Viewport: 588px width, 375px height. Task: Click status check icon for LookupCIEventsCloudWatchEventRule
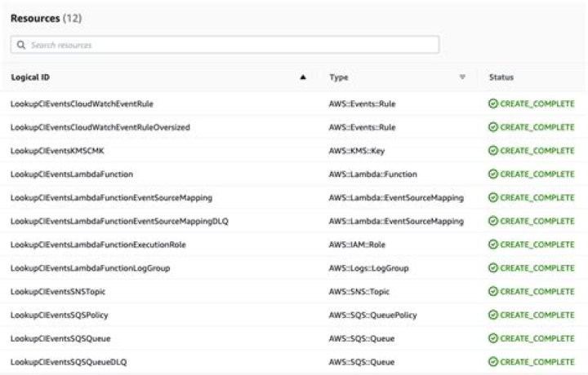click(x=492, y=104)
